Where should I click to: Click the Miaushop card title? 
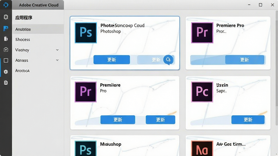111,144
